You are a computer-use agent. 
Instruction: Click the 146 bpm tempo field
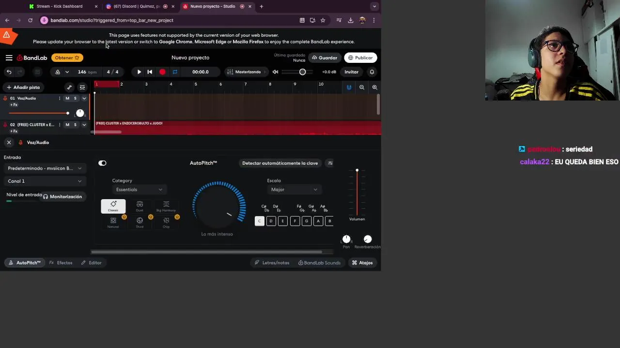[87, 72]
